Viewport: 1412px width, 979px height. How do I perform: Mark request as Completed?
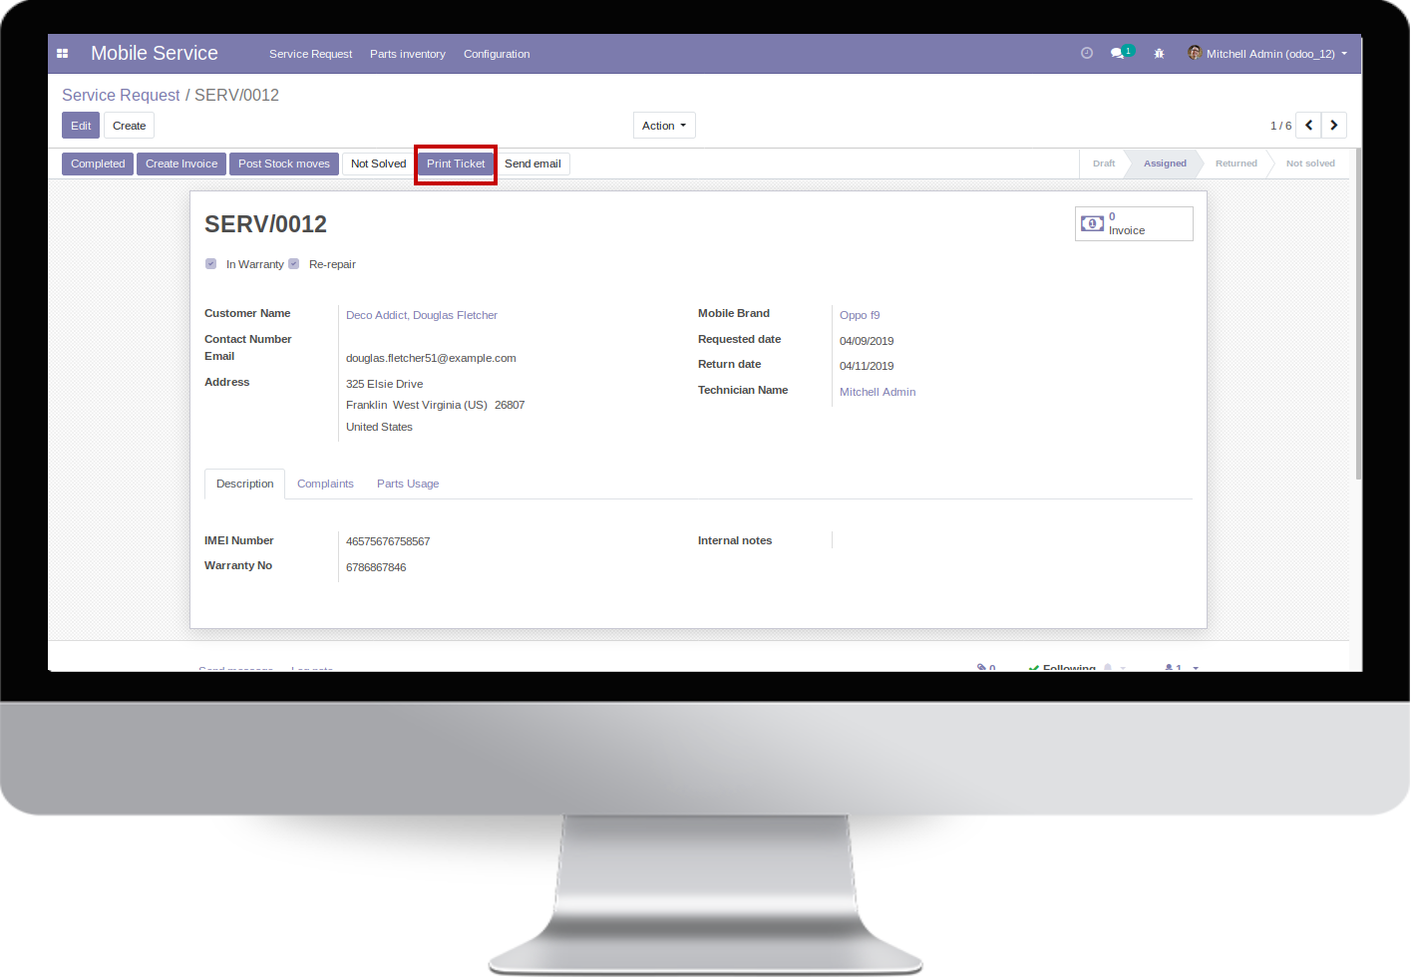point(98,163)
